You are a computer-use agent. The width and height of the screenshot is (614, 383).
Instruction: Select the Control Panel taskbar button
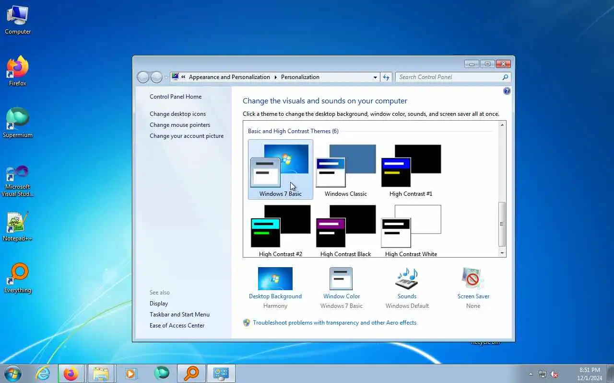(221, 373)
